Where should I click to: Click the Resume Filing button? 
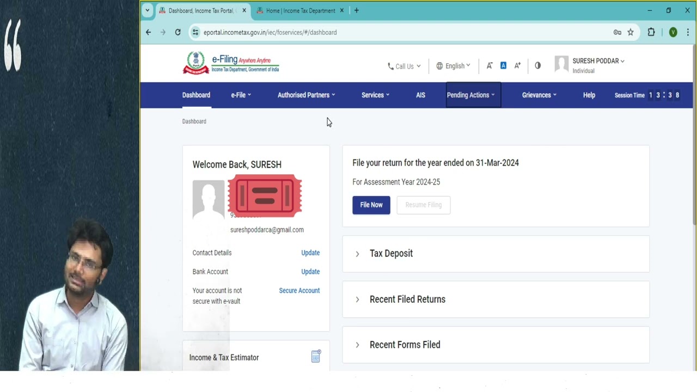424,205
